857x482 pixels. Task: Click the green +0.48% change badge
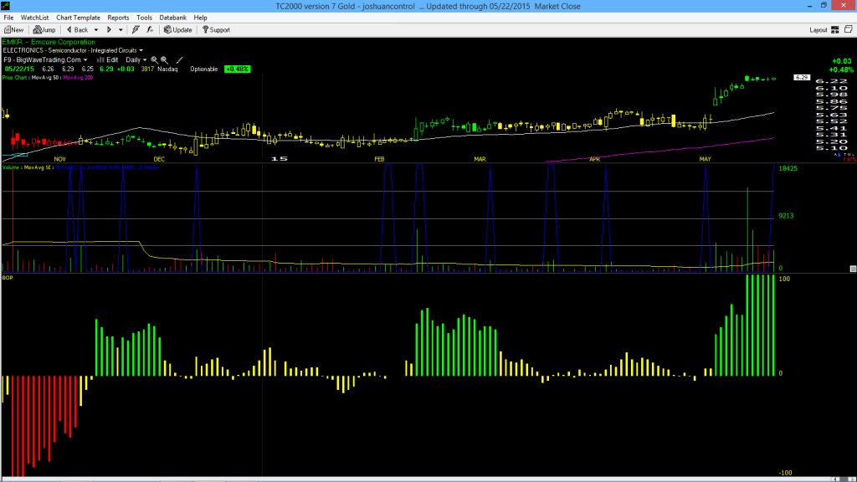point(237,69)
